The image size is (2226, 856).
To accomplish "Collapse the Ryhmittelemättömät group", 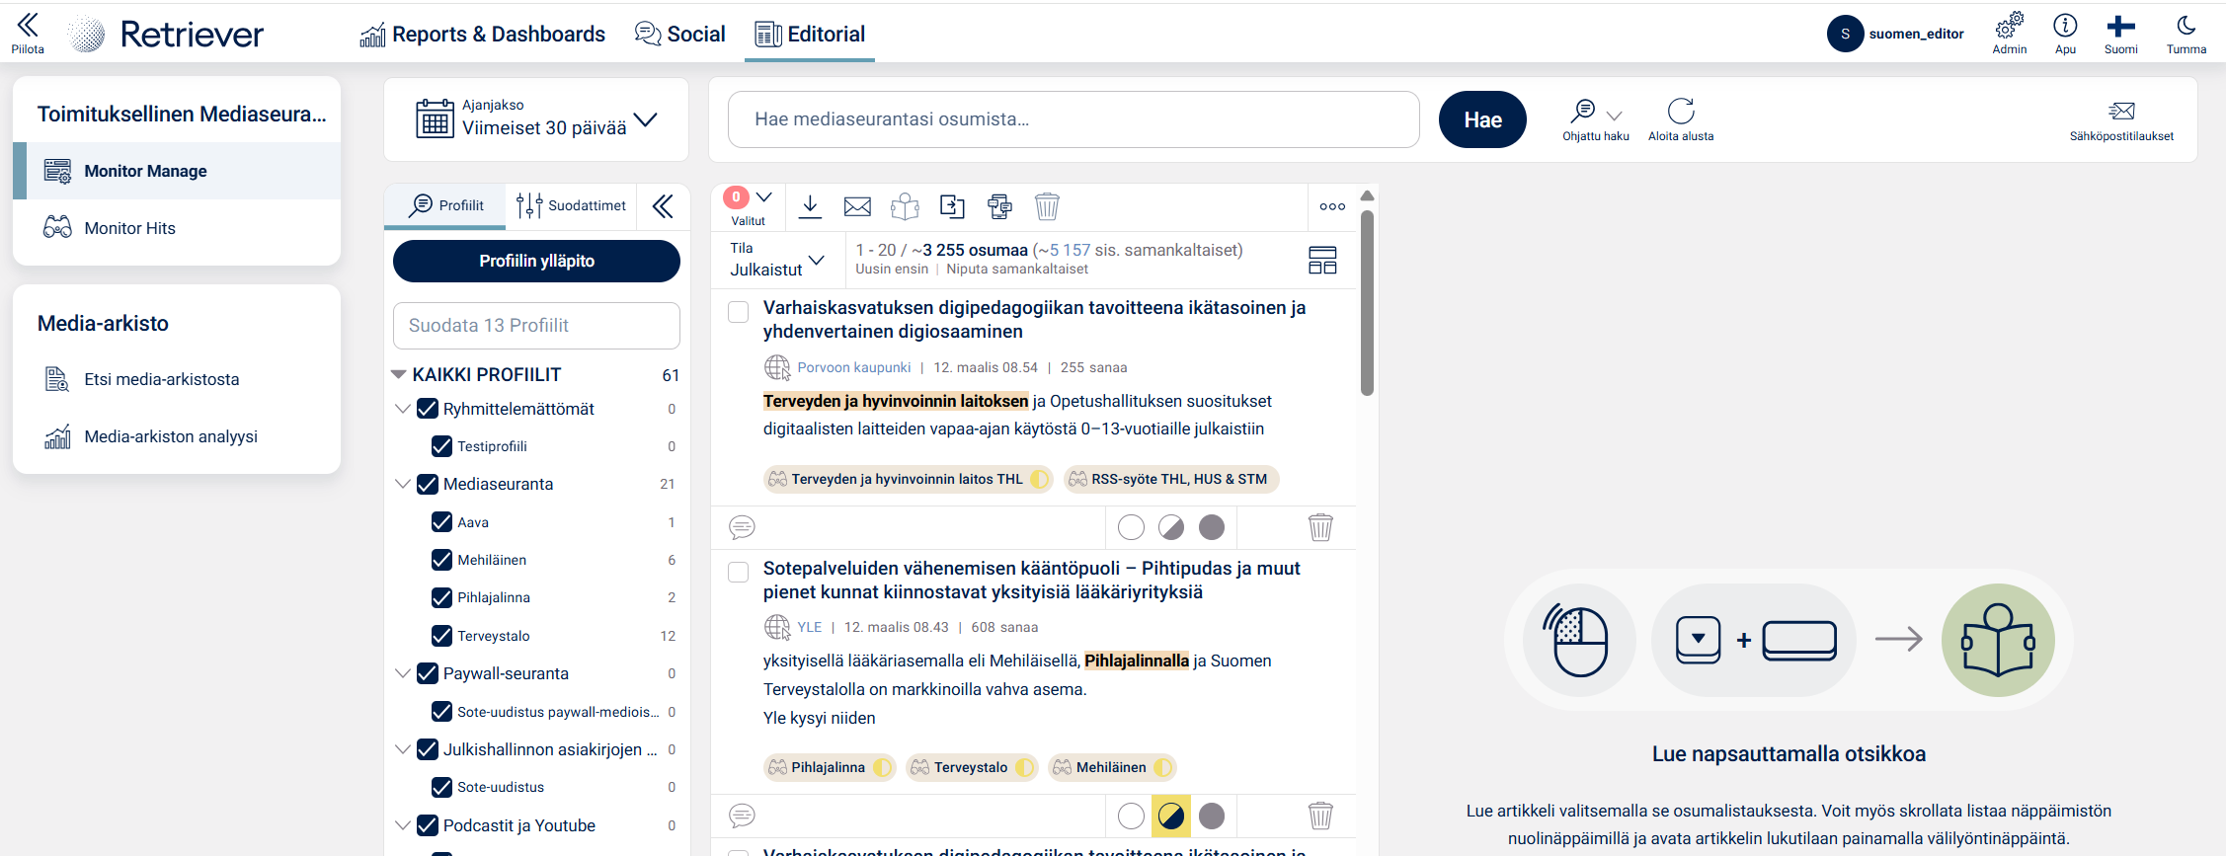I will coord(402,409).
